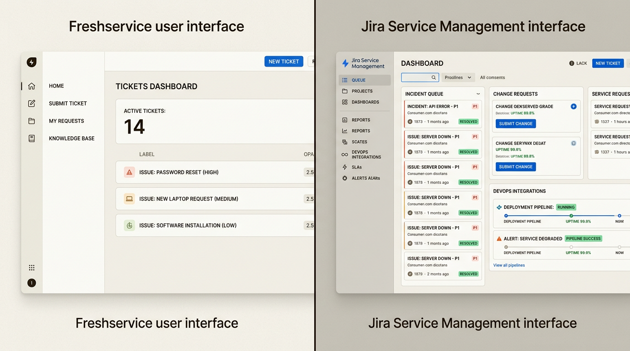Expand the blue plus on Change Qexserved Grade
This screenshot has height=351, width=630.
click(x=573, y=106)
